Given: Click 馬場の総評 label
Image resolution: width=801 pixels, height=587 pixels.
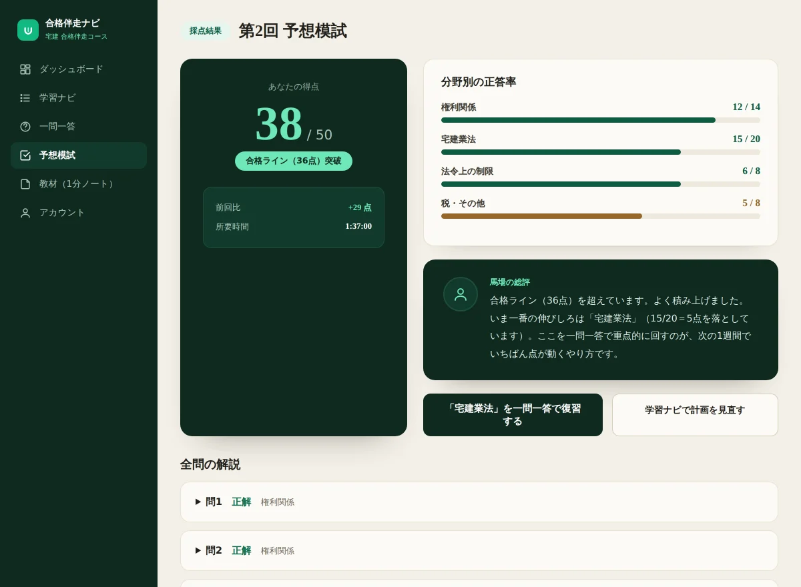Looking at the screenshot, I should [510, 282].
